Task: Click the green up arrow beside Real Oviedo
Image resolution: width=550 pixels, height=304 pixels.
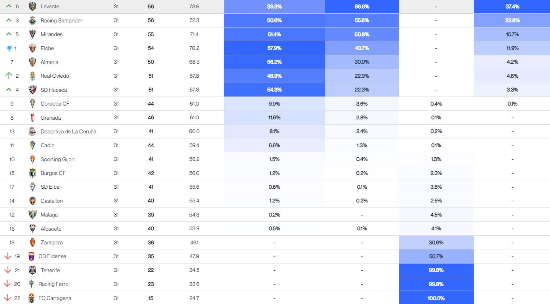Action: [9, 76]
